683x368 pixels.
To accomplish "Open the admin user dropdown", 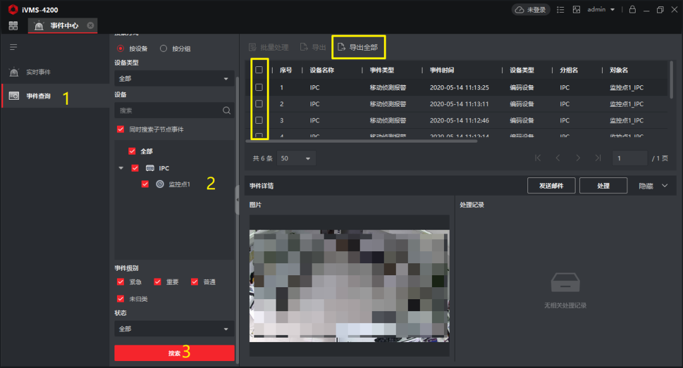I will [601, 9].
